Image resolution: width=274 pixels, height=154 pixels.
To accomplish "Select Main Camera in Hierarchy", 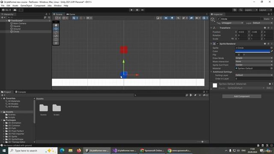I will pos(20,24).
